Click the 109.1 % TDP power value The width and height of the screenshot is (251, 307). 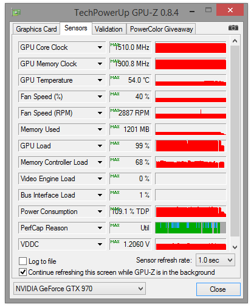click(x=131, y=212)
